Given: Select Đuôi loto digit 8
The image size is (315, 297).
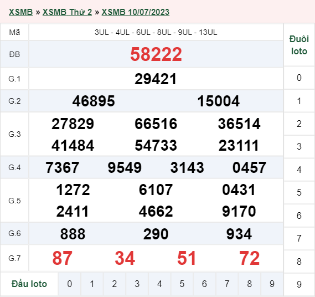Looking at the screenshot, I should click(299, 262).
